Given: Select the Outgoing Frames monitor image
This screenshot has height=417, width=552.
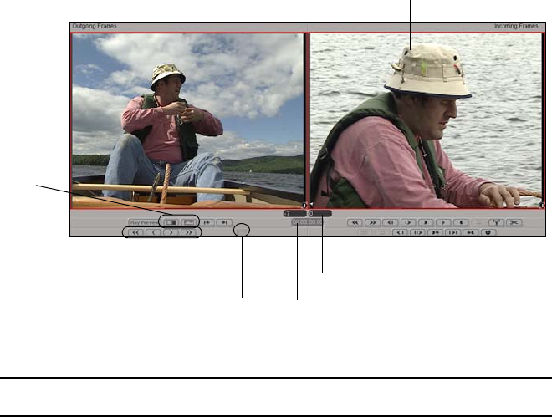Looking at the screenshot, I should pos(188,121).
